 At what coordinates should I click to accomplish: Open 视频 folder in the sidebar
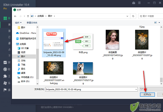tap(21, 52)
